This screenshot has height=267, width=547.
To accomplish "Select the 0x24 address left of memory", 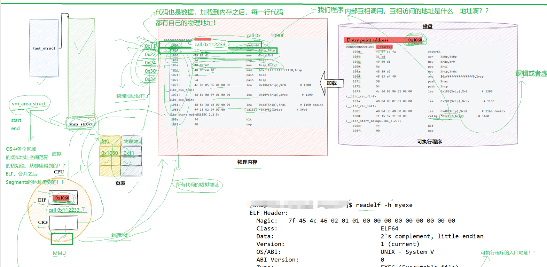I will tap(150, 63).
